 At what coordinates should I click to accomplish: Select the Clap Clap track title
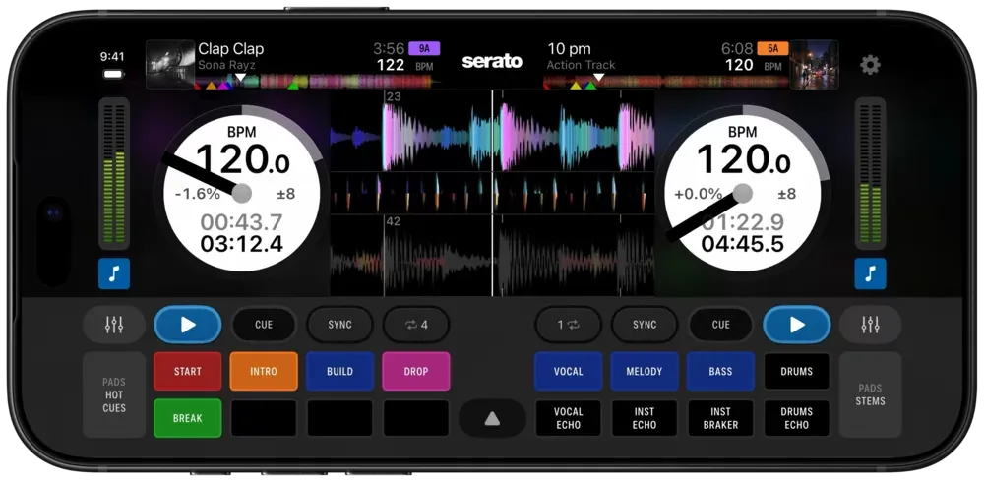[231, 49]
